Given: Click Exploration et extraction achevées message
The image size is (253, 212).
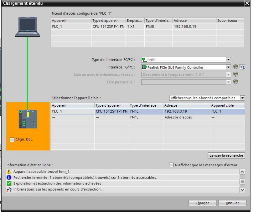Looking at the screenshot, I should pyautogui.click(x=58, y=183).
